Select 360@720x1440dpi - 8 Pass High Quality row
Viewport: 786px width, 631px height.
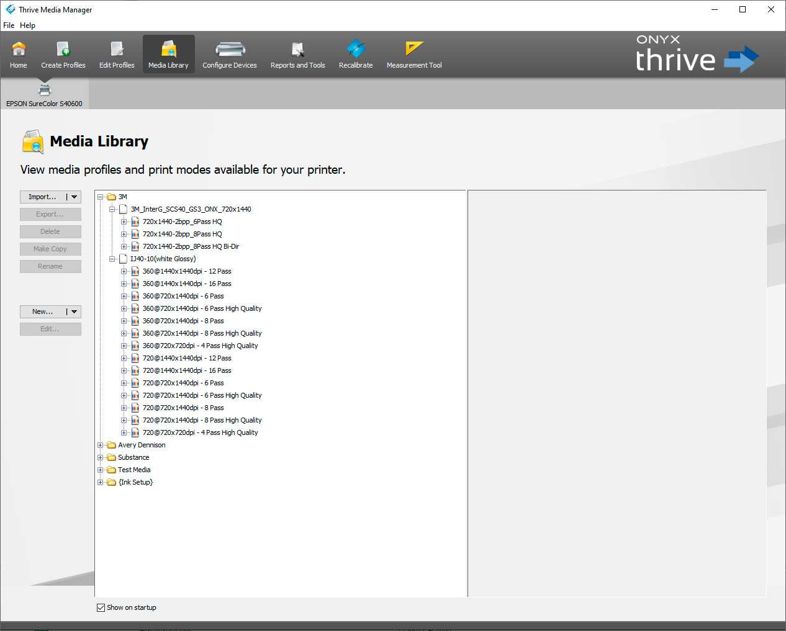(202, 333)
